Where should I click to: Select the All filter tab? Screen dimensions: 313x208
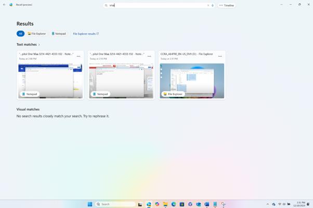tap(20, 34)
